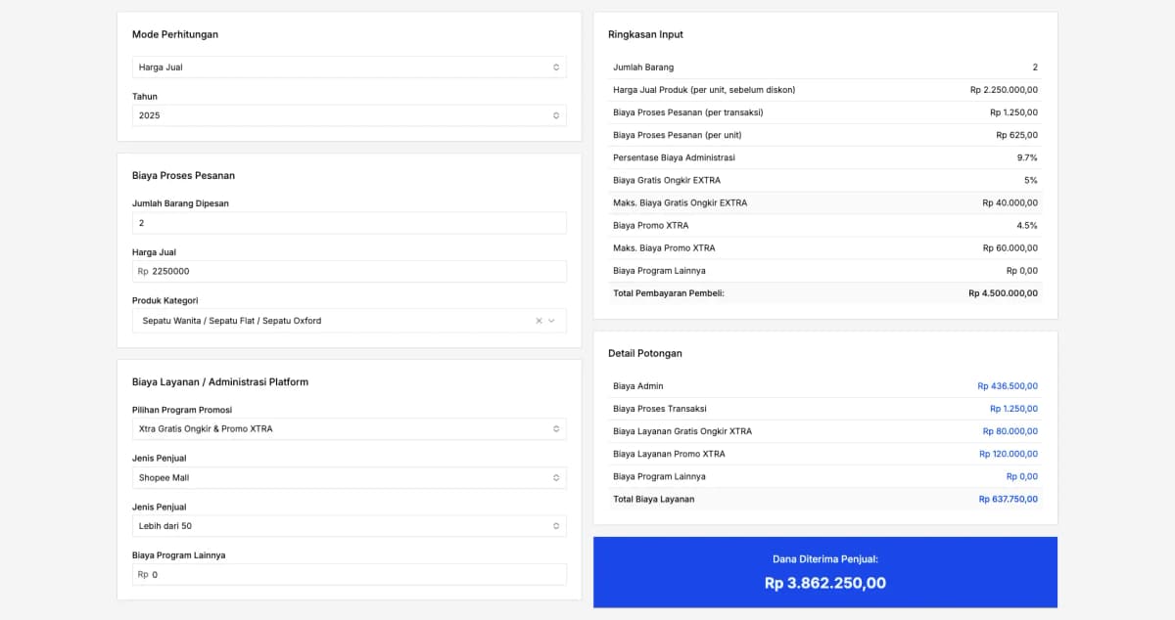Open the Xtra Gratis Ongkir & Promo XTRA dropdown
The image size is (1175, 620).
349,428
